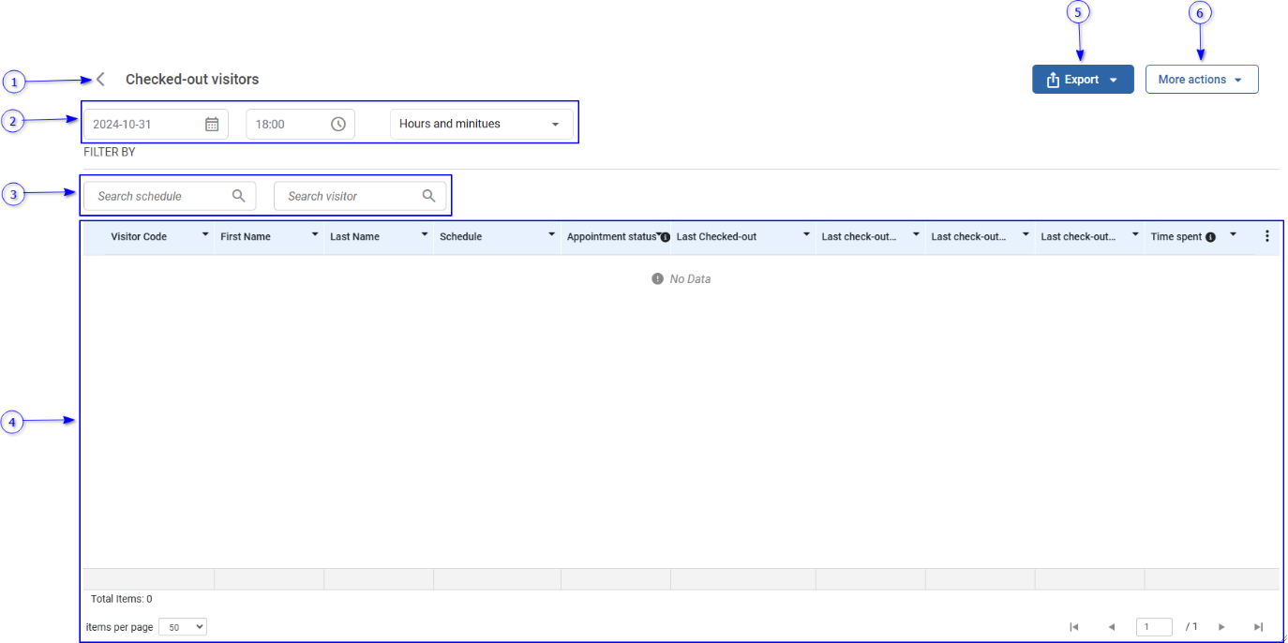Go to next page of results

tap(1221, 627)
